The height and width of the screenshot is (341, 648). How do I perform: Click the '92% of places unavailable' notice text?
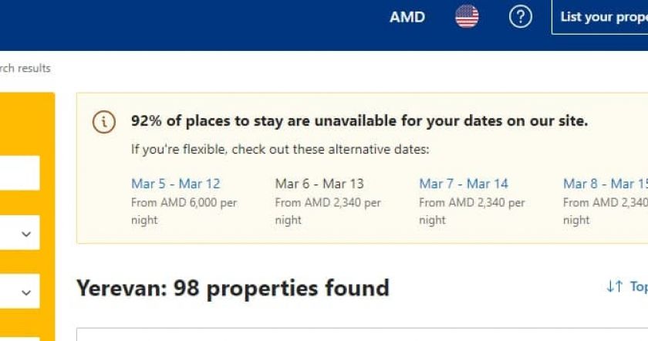(359, 121)
